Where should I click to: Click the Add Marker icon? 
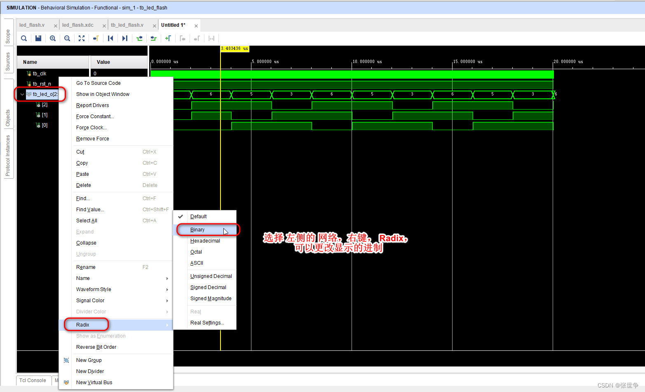coord(168,38)
